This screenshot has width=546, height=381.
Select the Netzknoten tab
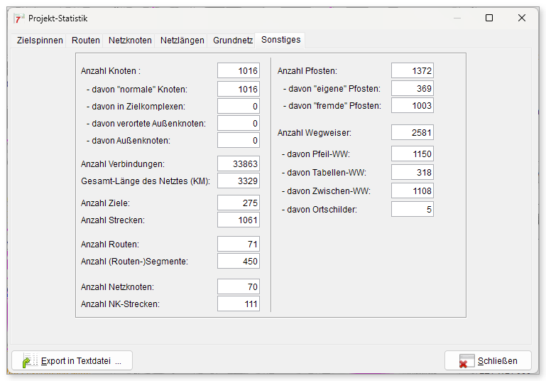(130, 41)
